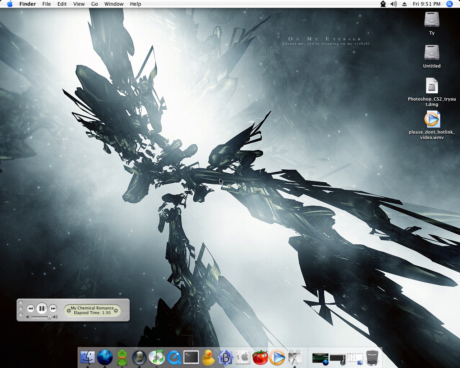Image resolution: width=460 pixels, height=368 pixels.
Task: Launch Cyberduck yellow duck icon
Action: [208, 357]
